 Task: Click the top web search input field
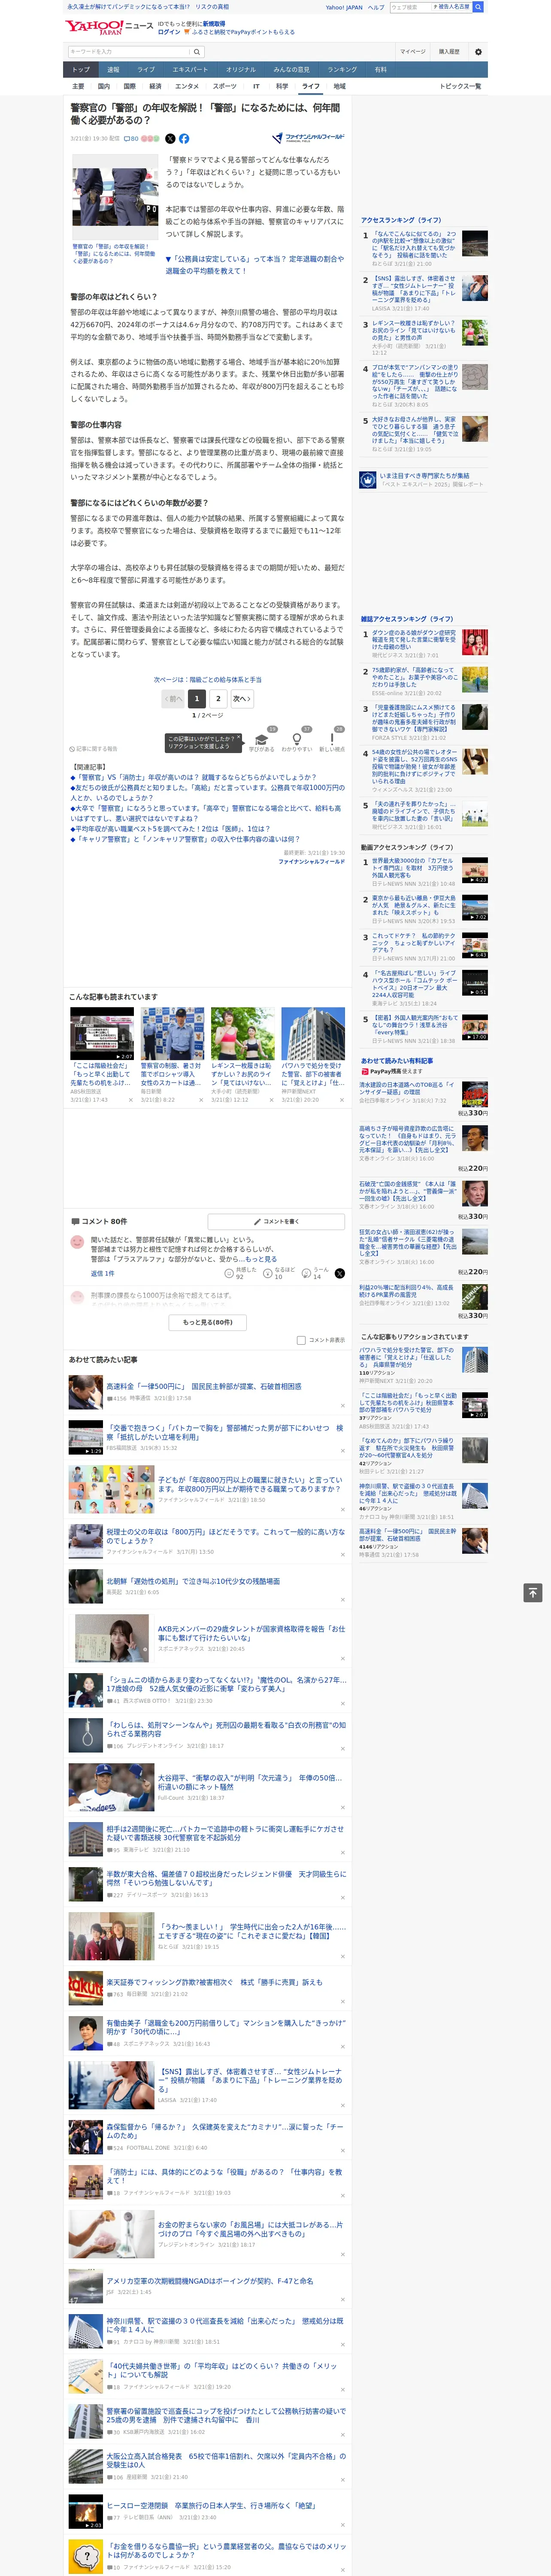(x=410, y=7)
